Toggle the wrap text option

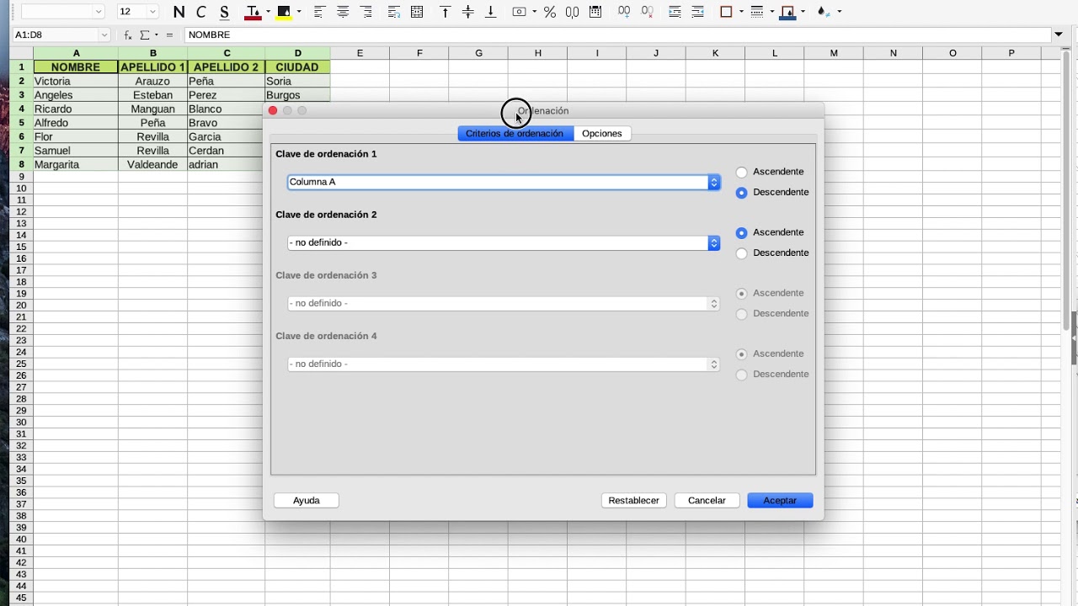394,12
